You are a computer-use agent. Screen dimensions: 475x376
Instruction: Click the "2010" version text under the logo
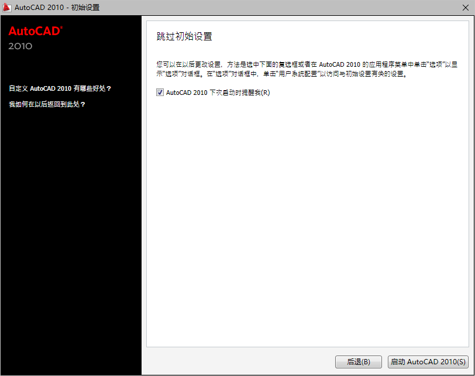tap(20, 46)
